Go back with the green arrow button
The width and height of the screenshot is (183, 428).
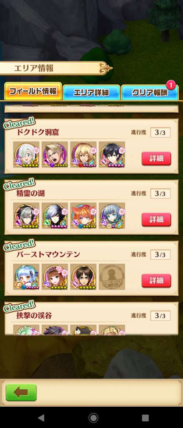(21, 392)
